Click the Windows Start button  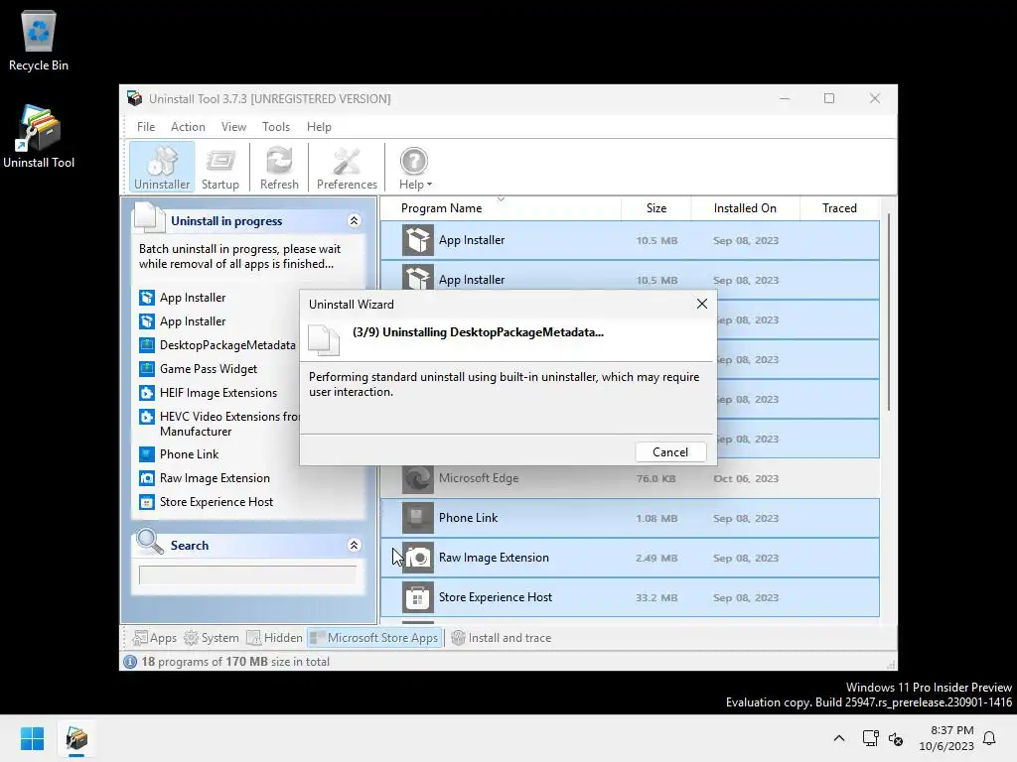[x=32, y=738]
